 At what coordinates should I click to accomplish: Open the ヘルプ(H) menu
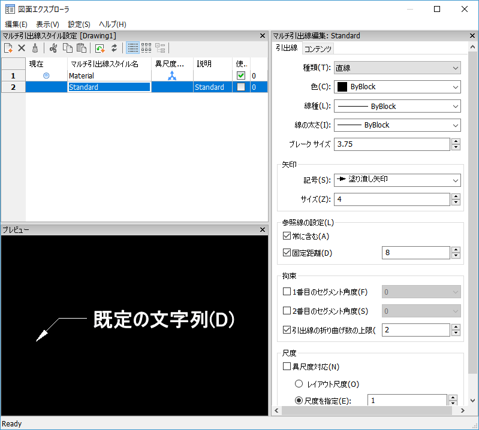pos(113,24)
